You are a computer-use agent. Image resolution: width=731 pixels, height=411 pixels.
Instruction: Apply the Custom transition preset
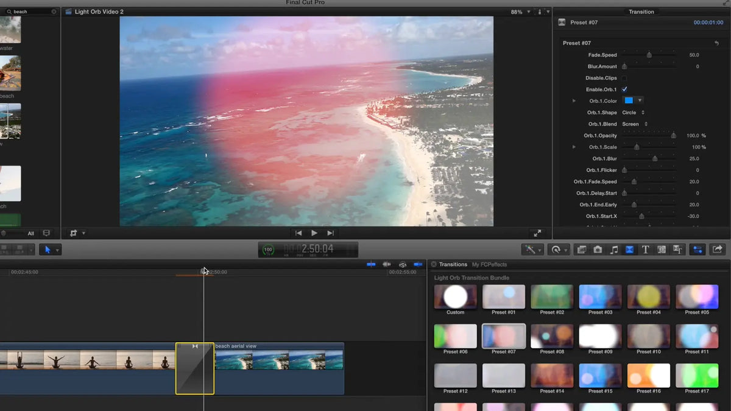point(455,297)
